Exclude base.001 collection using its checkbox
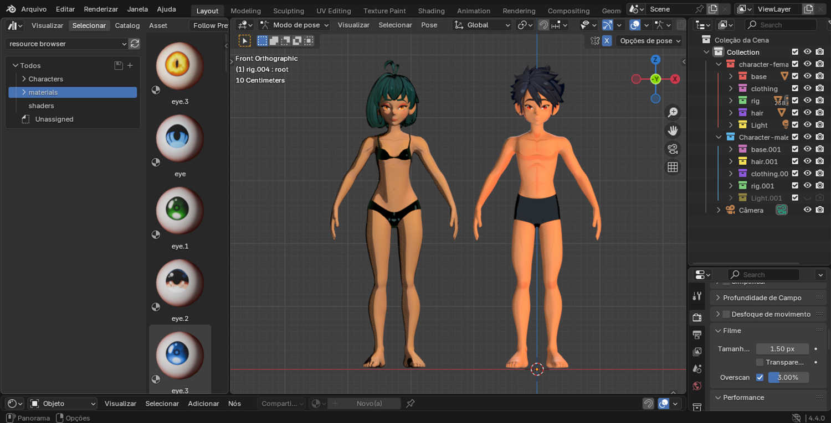 [795, 149]
